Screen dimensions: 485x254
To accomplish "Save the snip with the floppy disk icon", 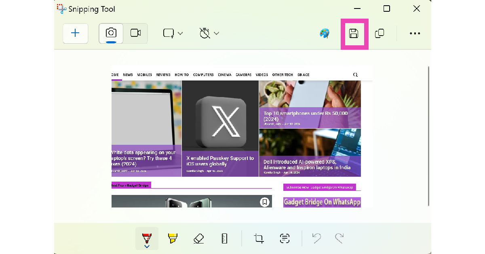I will 354,34.
